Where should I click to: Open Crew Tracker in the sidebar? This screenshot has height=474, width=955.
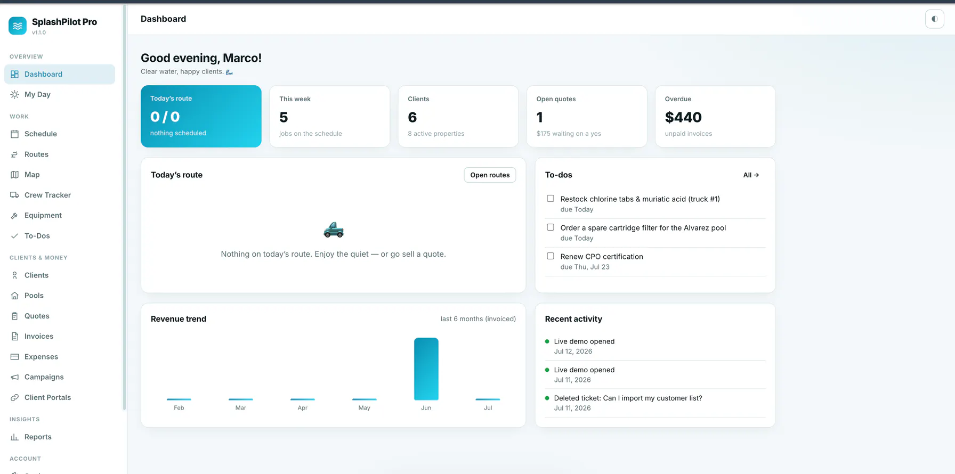click(60, 195)
